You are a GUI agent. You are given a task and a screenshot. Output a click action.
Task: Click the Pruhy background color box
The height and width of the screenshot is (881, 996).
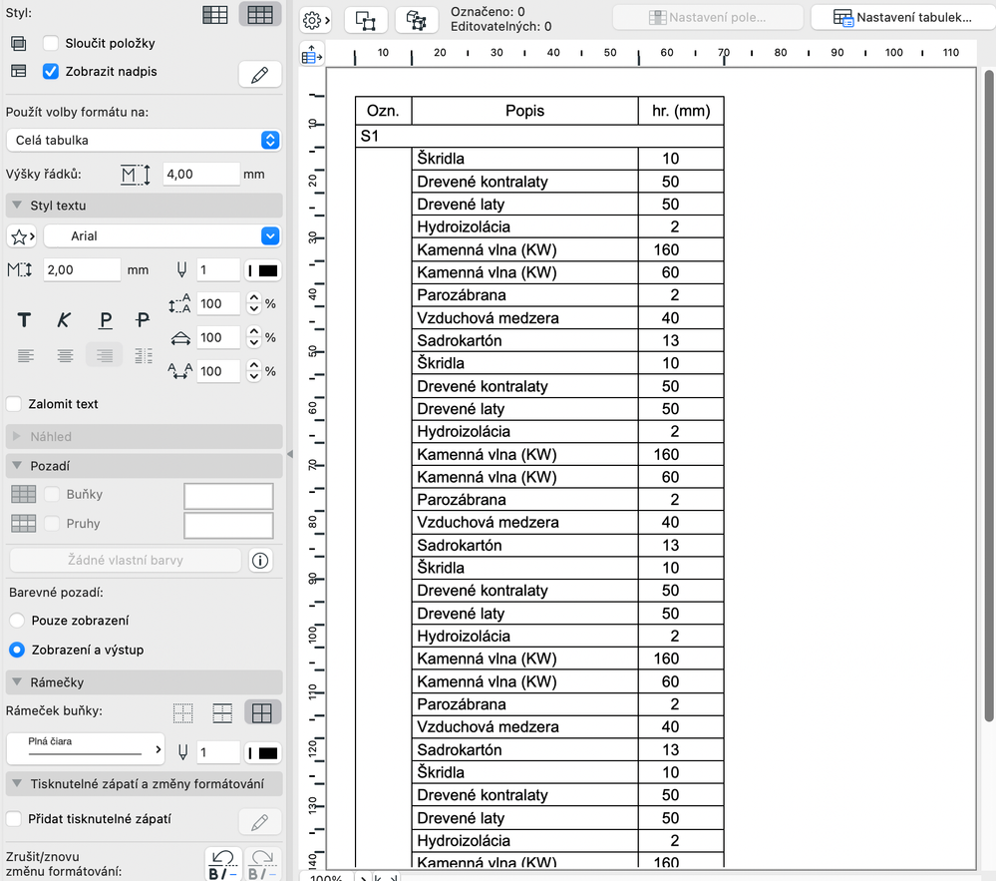[x=228, y=526]
